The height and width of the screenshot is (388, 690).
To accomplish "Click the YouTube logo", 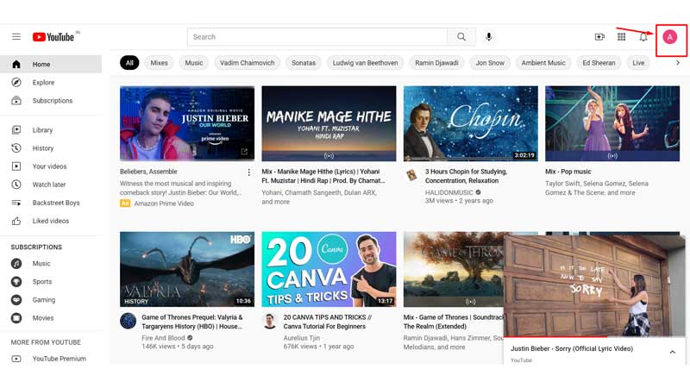I will coord(53,37).
